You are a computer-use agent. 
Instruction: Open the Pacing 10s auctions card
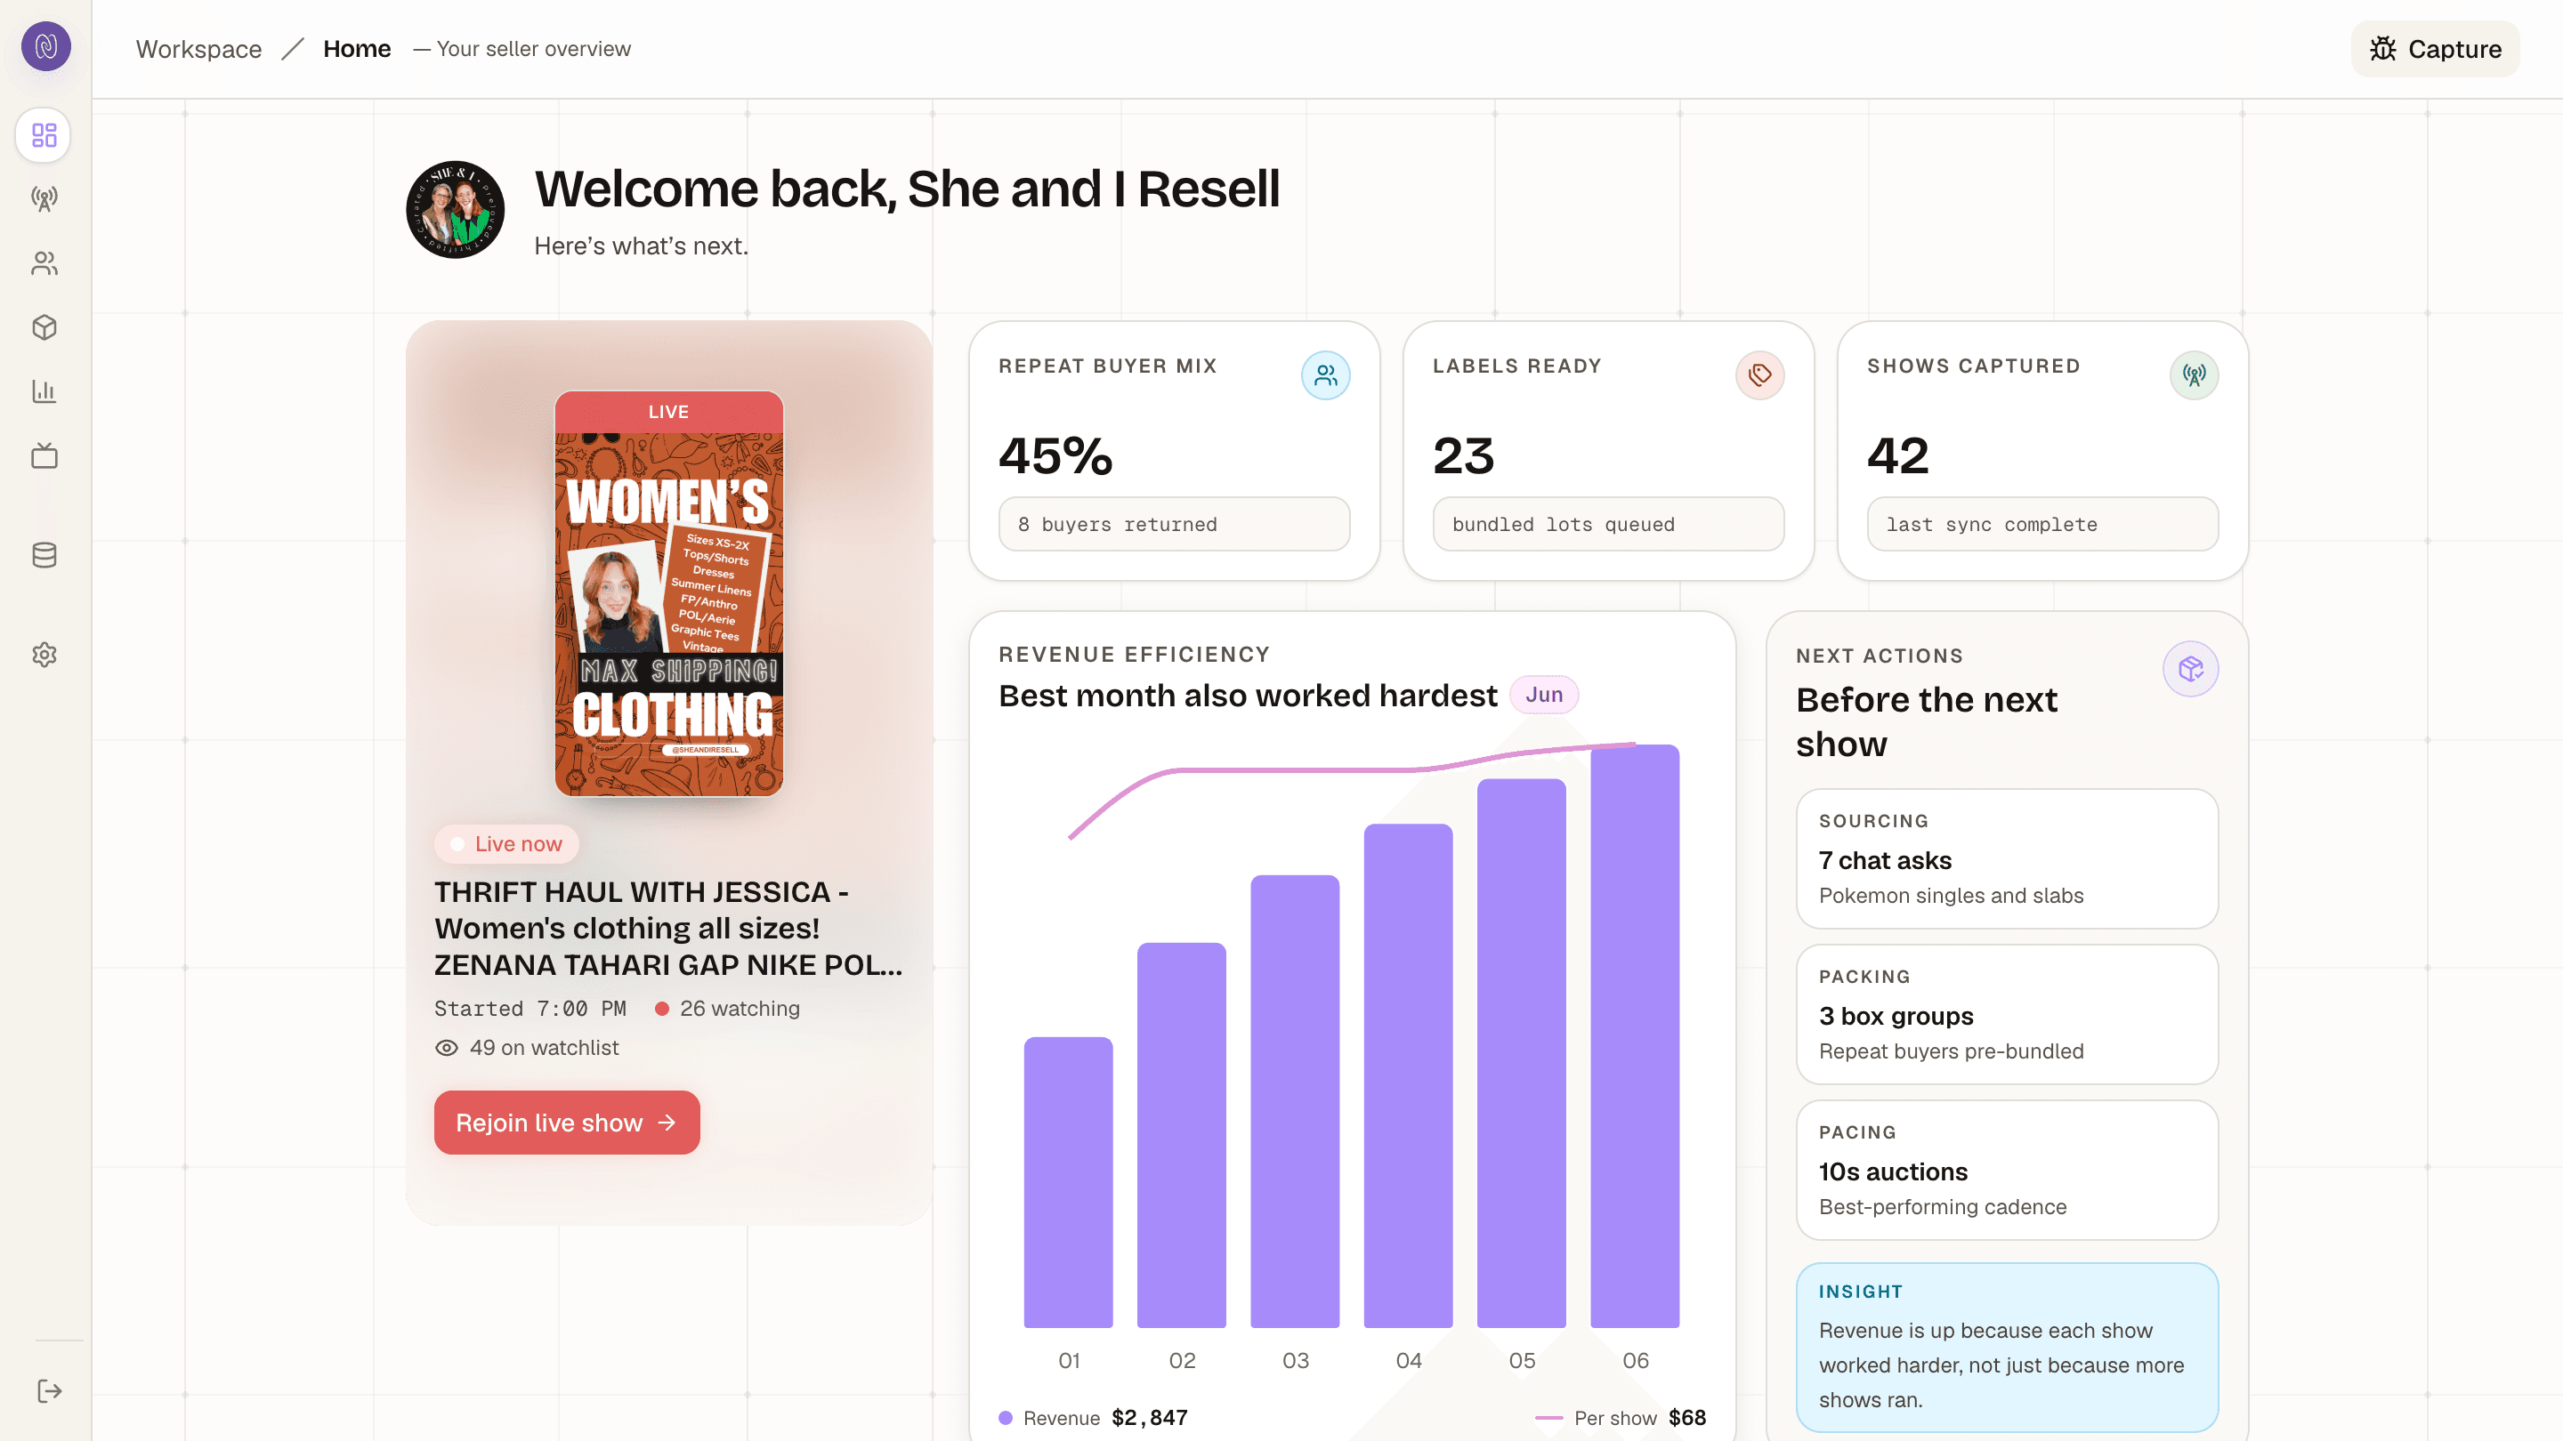2008,1170
